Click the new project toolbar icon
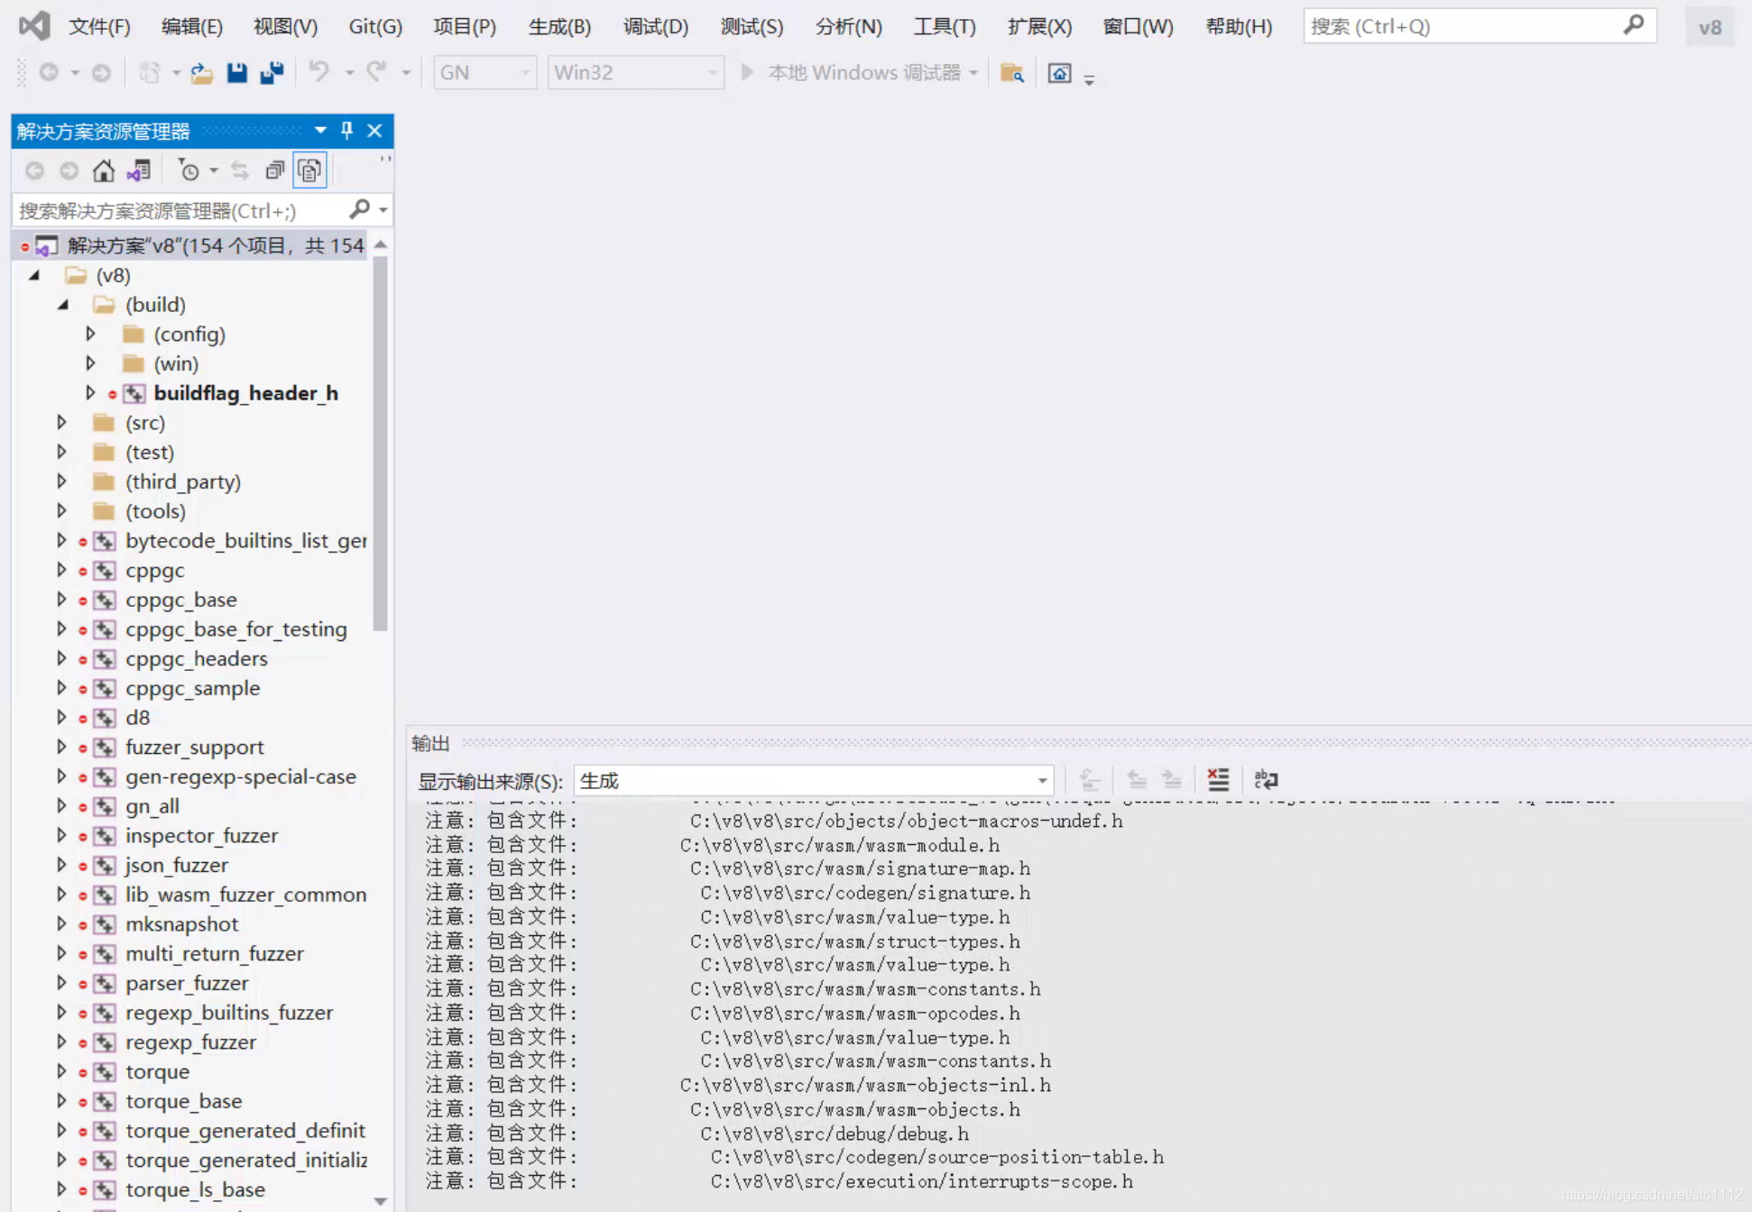Image resolution: width=1752 pixels, height=1212 pixels. [149, 72]
